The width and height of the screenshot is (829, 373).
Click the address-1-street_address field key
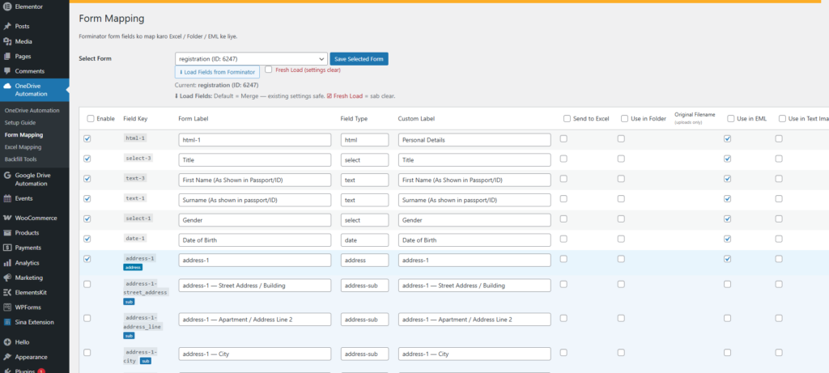click(147, 288)
